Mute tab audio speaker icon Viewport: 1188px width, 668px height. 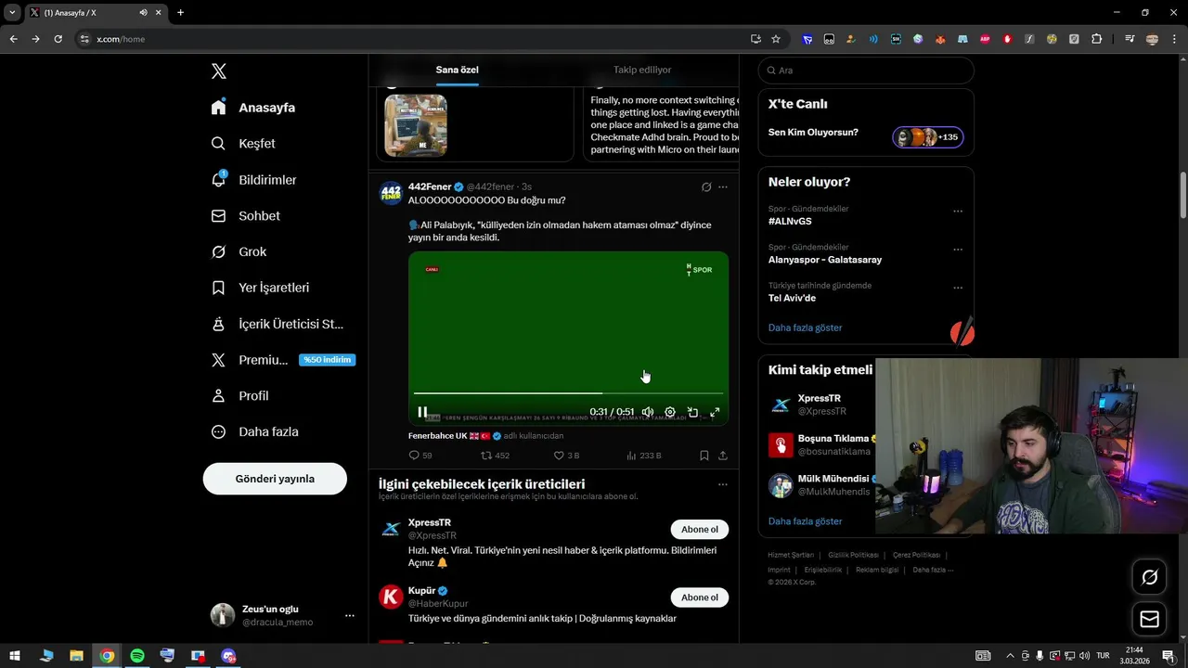143,12
